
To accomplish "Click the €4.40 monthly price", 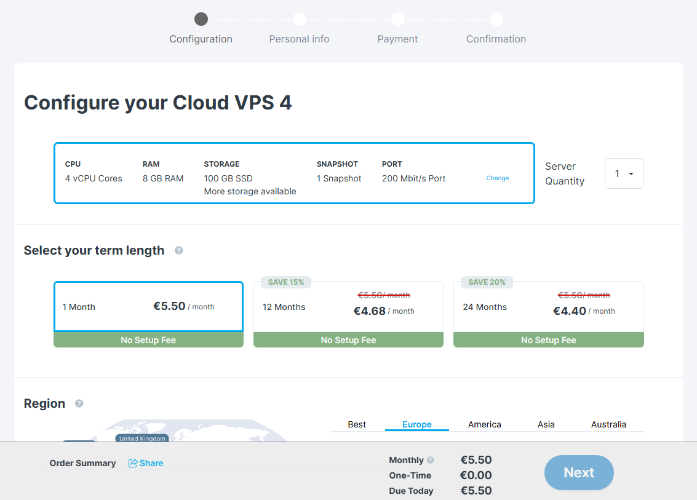I will [570, 311].
